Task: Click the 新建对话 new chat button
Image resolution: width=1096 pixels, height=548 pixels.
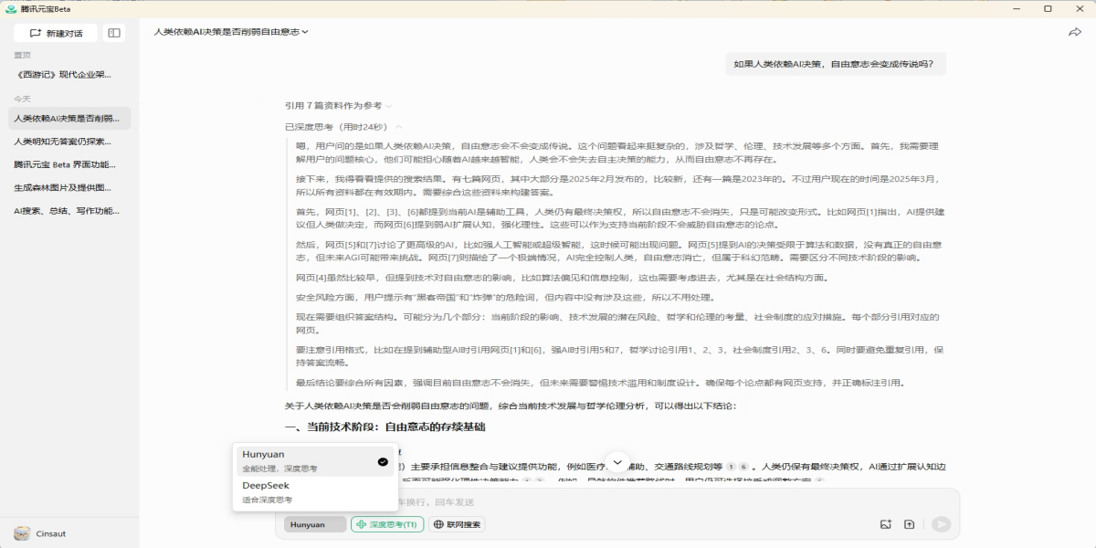Action: (57, 33)
